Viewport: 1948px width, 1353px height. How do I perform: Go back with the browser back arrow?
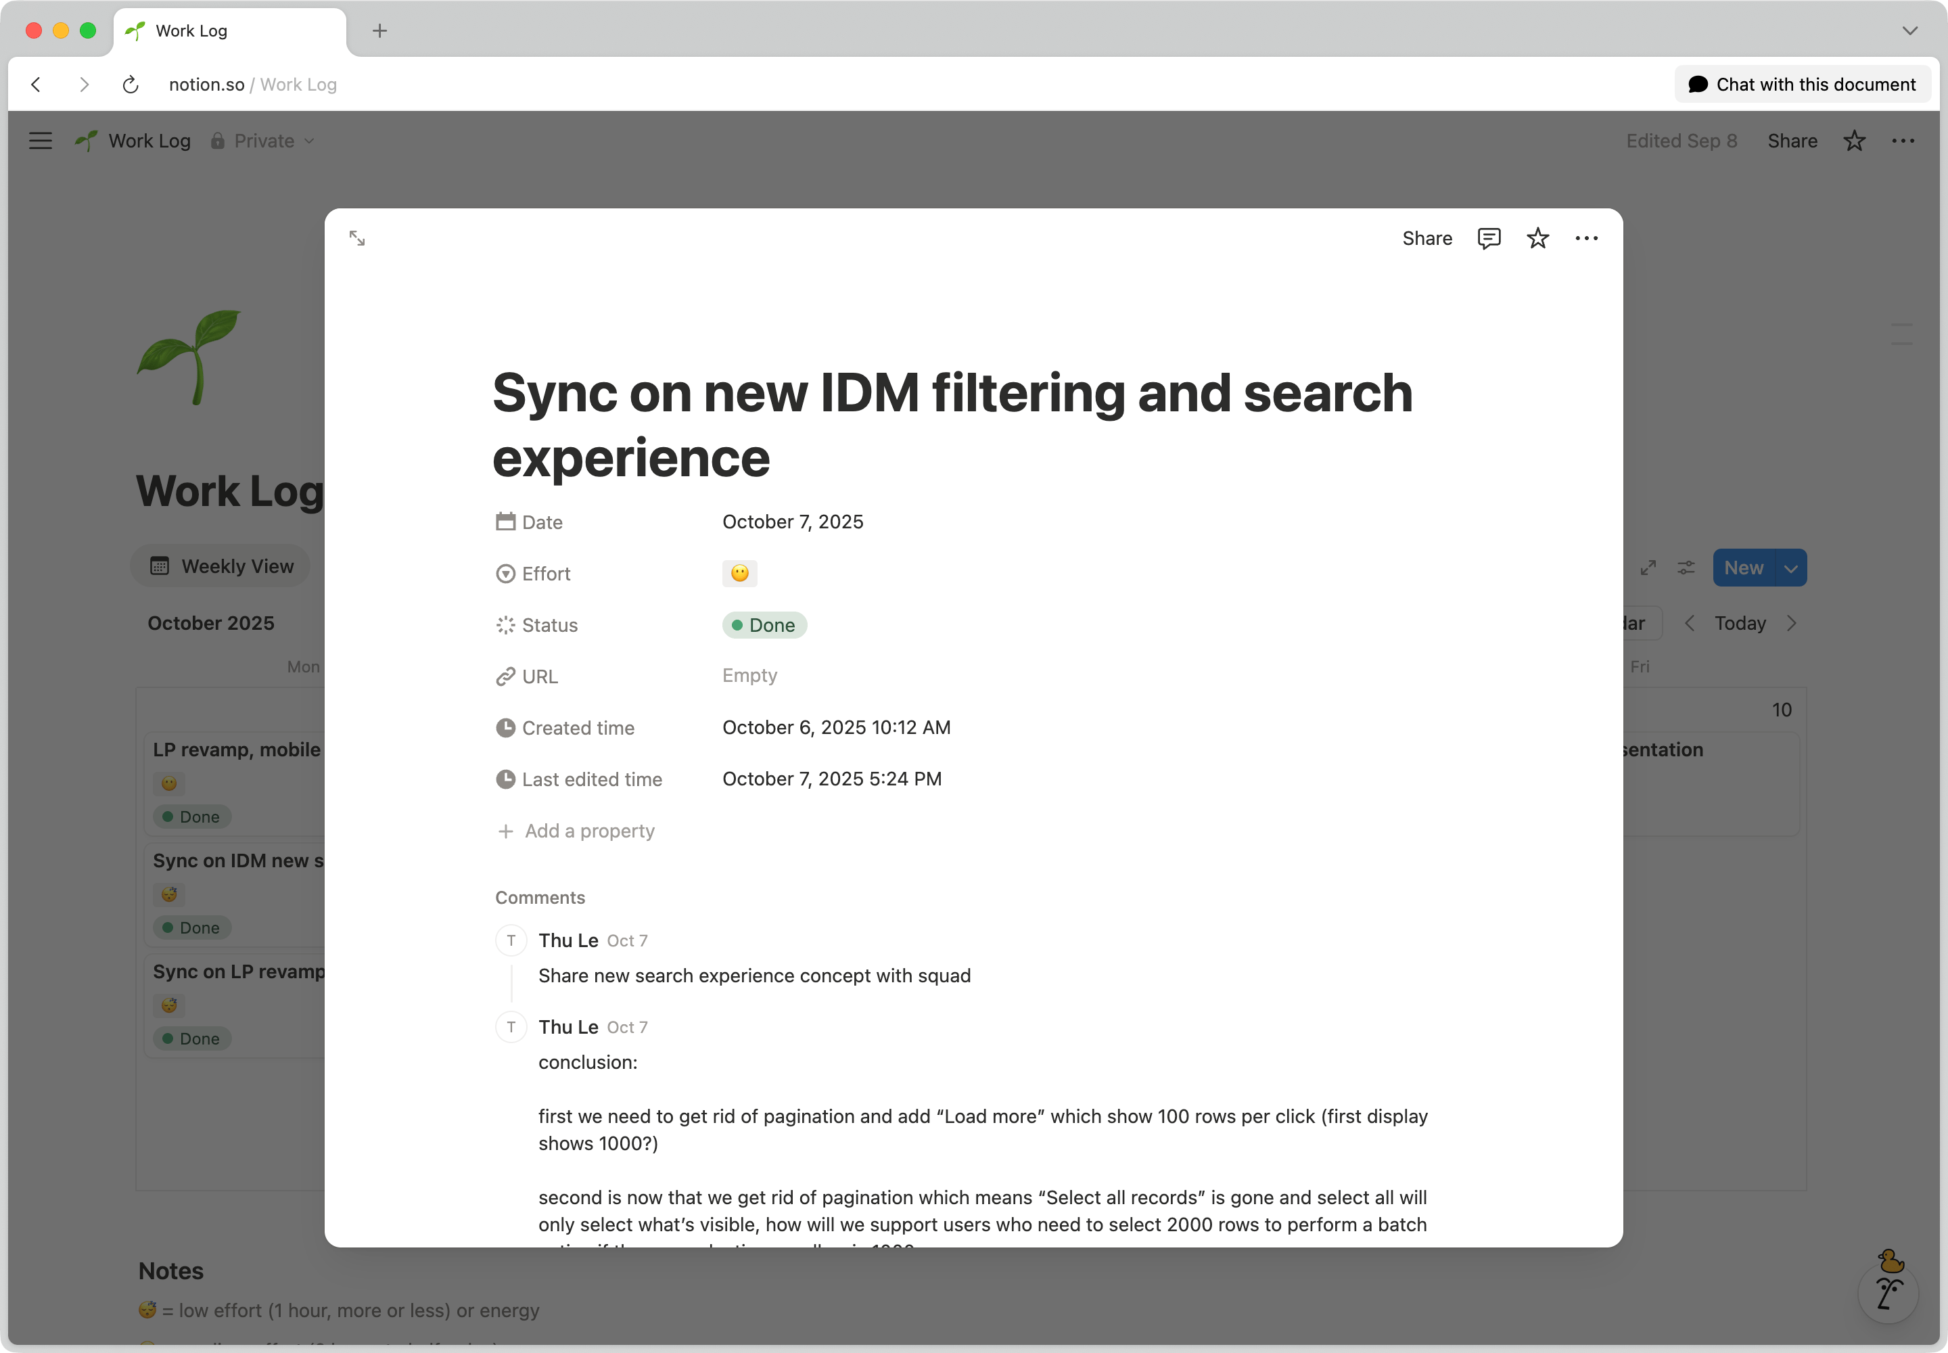(37, 85)
